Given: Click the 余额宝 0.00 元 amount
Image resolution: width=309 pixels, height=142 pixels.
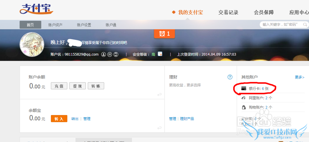Looking at the screenshot, I should (37, 118).
